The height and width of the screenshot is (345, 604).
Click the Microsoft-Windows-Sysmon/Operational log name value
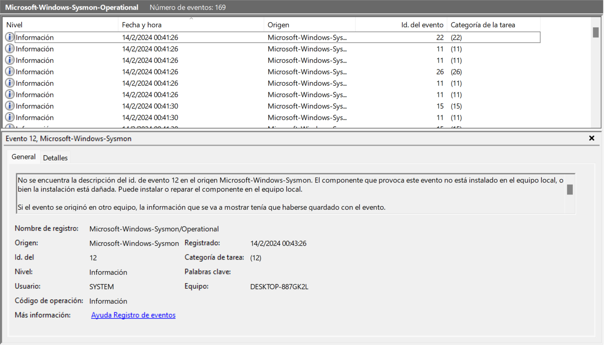pyautogui.click(x=154, y=229)
